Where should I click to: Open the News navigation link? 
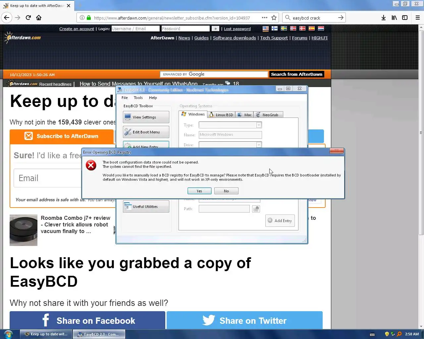click(184, 38)
